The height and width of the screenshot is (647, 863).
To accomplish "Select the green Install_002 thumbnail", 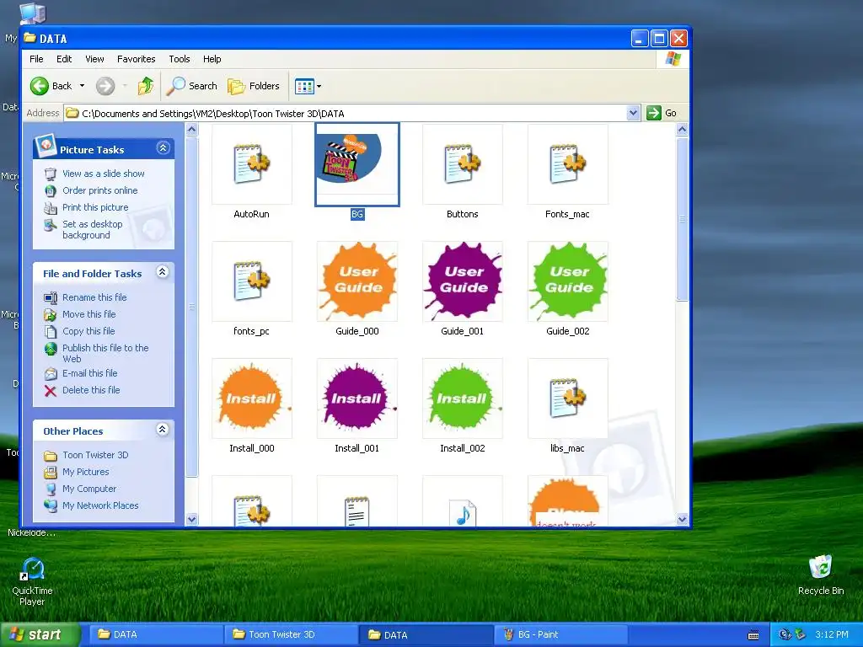I will (x=463, y=398).
